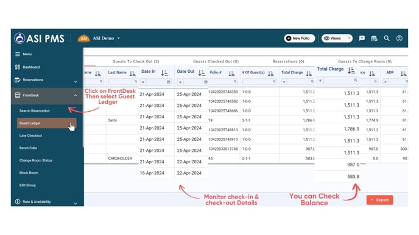Select Guest Ledger in sidebar
Viewport: 419px width, 235px height.
pyautogui.click(x=46, y=123)
